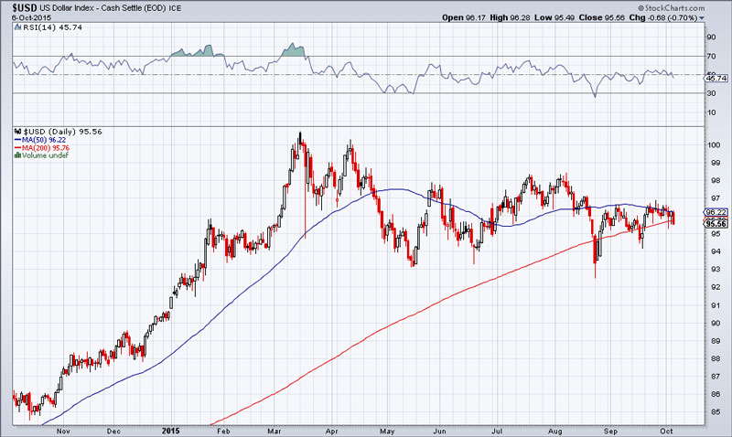
Task: Click the 10 level on the RSI axis
Action: tap(711, 112)
